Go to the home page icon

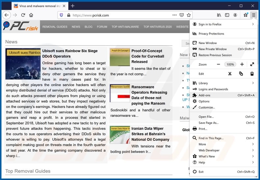[31, 15]
